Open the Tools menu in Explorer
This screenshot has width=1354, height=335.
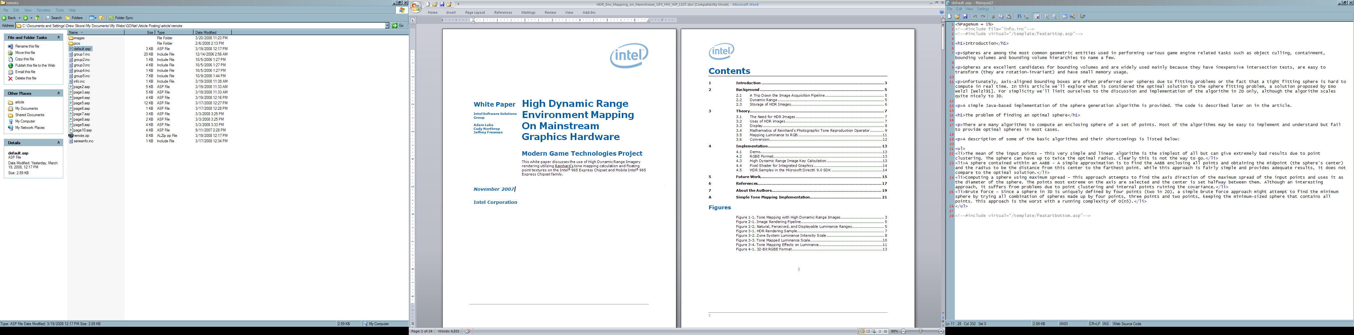tap(60, 11)
